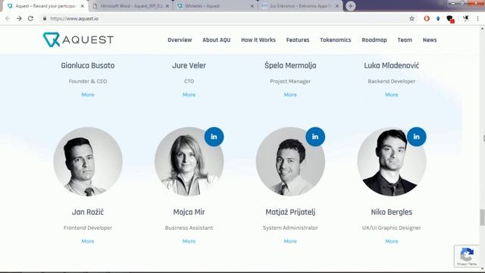Click More under Niko Bergles
The image size is (485, 273).
(x=392, y=241)
